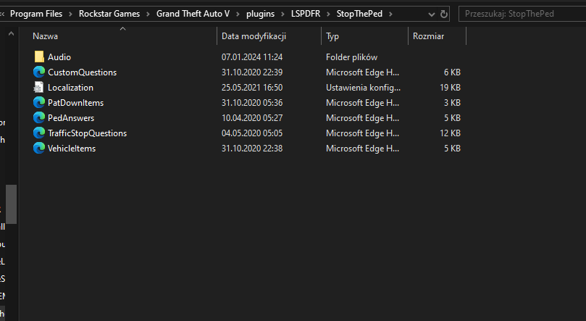Refresh the StopThePed folder view

(x=444, y=13)
